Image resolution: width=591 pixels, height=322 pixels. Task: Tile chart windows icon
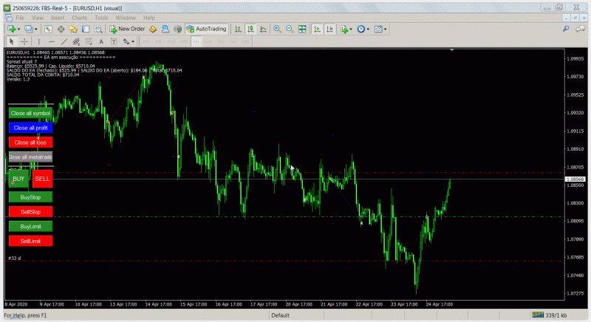(x=303, y=29)
